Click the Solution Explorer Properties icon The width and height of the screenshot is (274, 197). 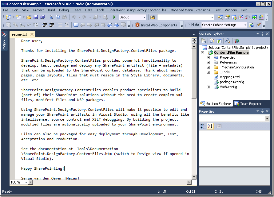(x=203, y=41)
